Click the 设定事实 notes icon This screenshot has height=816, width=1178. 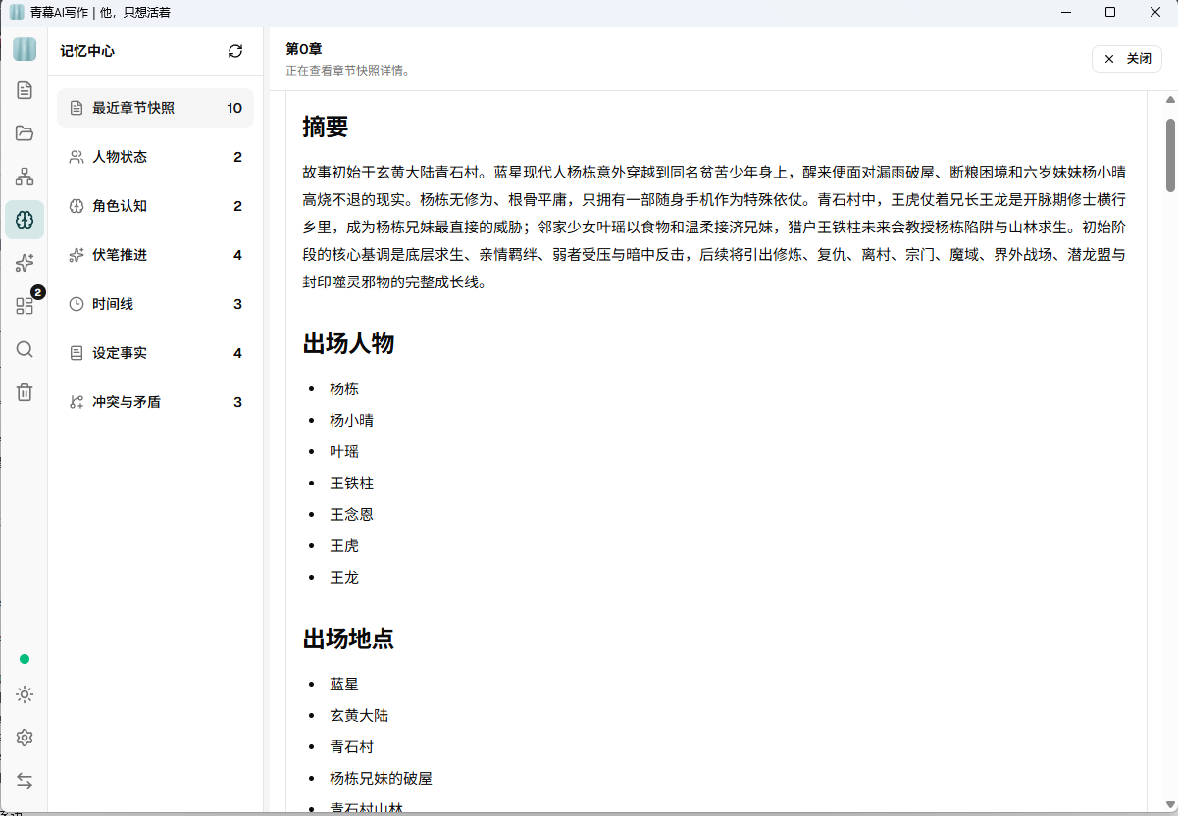tap(77, 353)
